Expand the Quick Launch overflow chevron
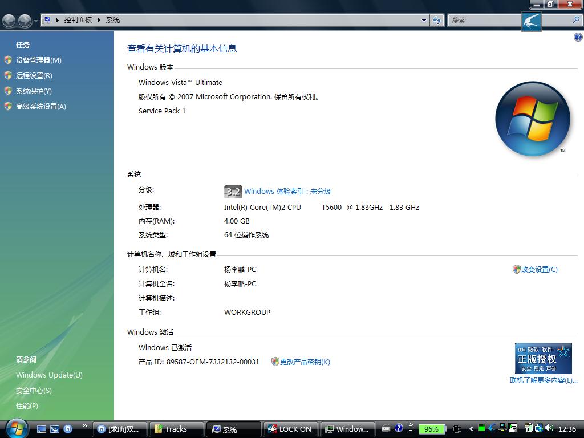The height and width of the screenshot is (438, 584). pyautogui.click(x=85, y=426)
